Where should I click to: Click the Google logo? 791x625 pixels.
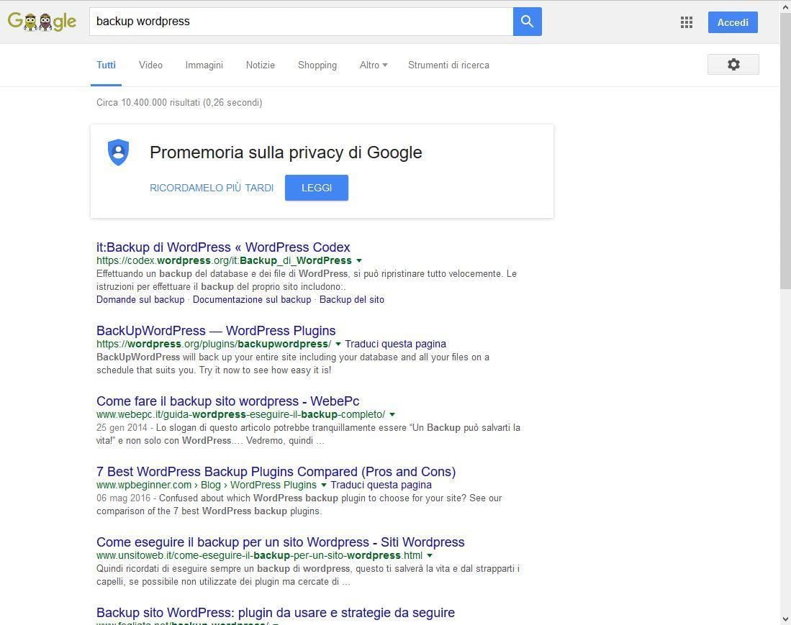(x=42, y=22)
